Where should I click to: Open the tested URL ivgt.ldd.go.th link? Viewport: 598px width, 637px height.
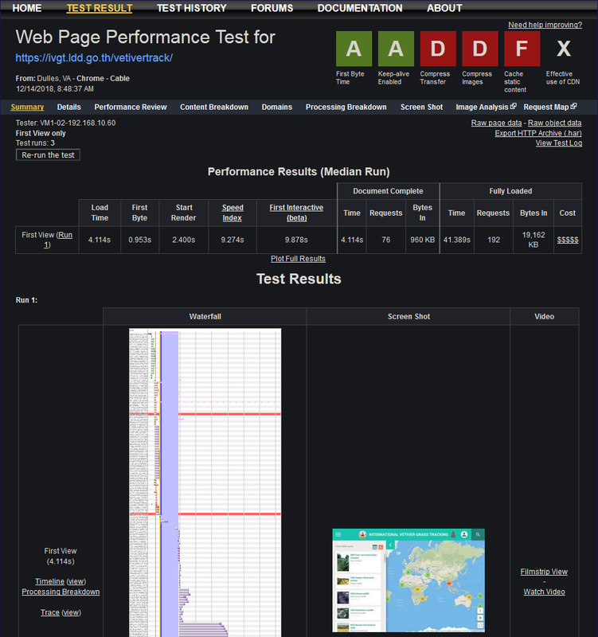[x=94, y=57]
